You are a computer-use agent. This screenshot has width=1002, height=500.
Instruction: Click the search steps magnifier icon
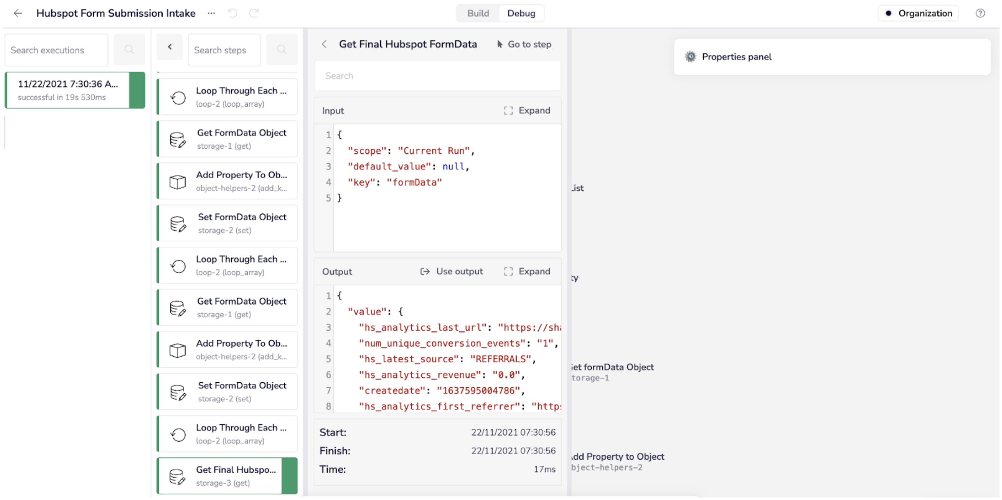[281, 50]
